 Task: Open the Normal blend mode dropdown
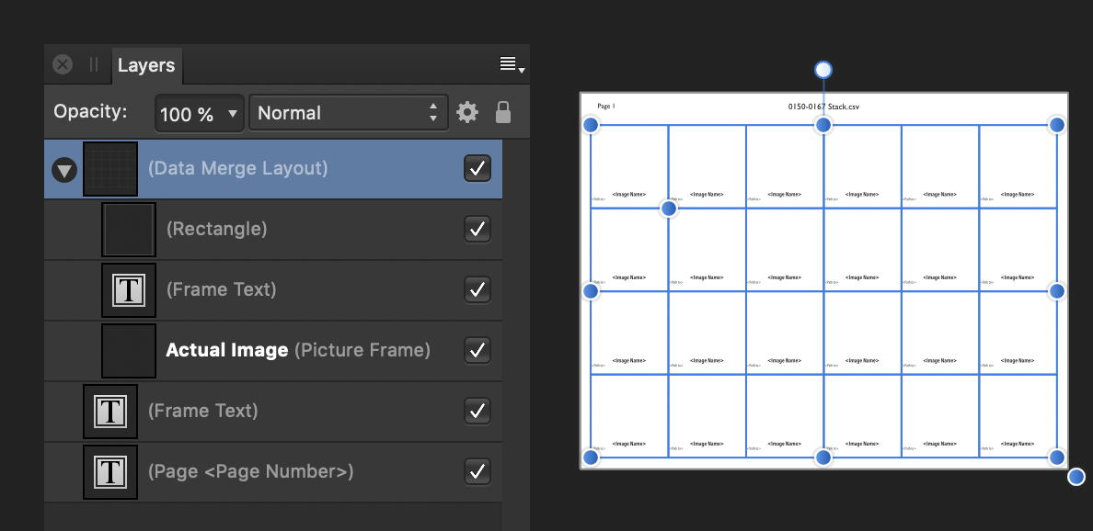tap(348, 113)
